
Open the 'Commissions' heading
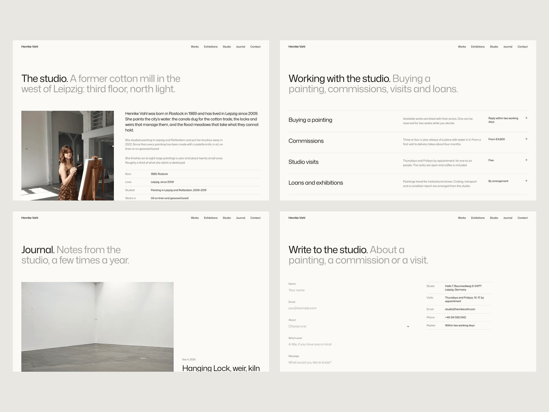pyautogui.click(x=306, y=141)
